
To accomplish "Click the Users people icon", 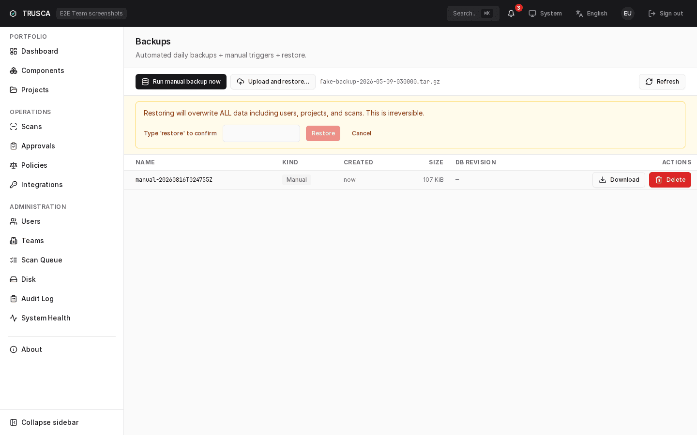I will click(14, 221).
